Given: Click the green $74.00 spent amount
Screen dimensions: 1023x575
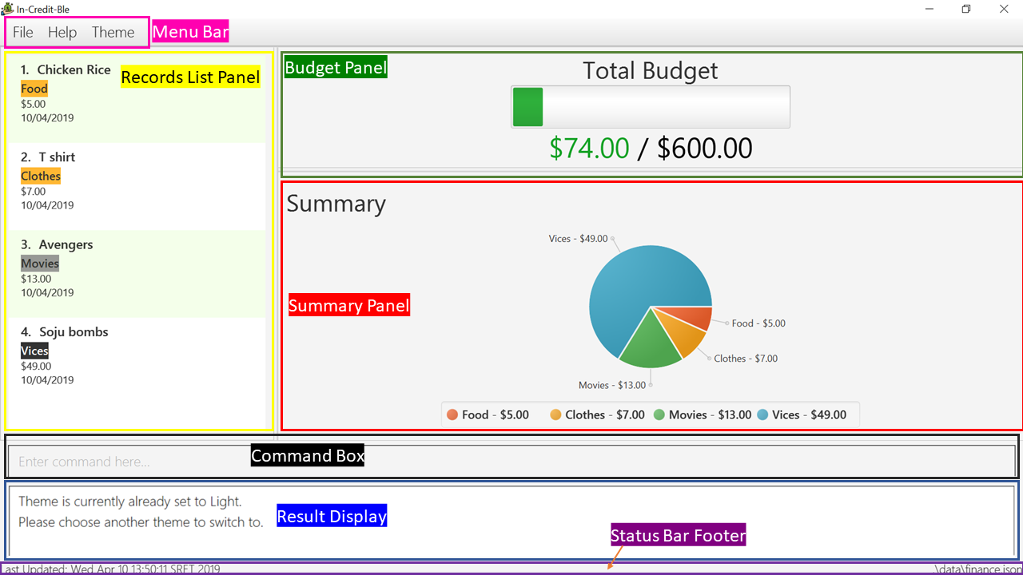Looking at the screenshot, I should [590, 148].
